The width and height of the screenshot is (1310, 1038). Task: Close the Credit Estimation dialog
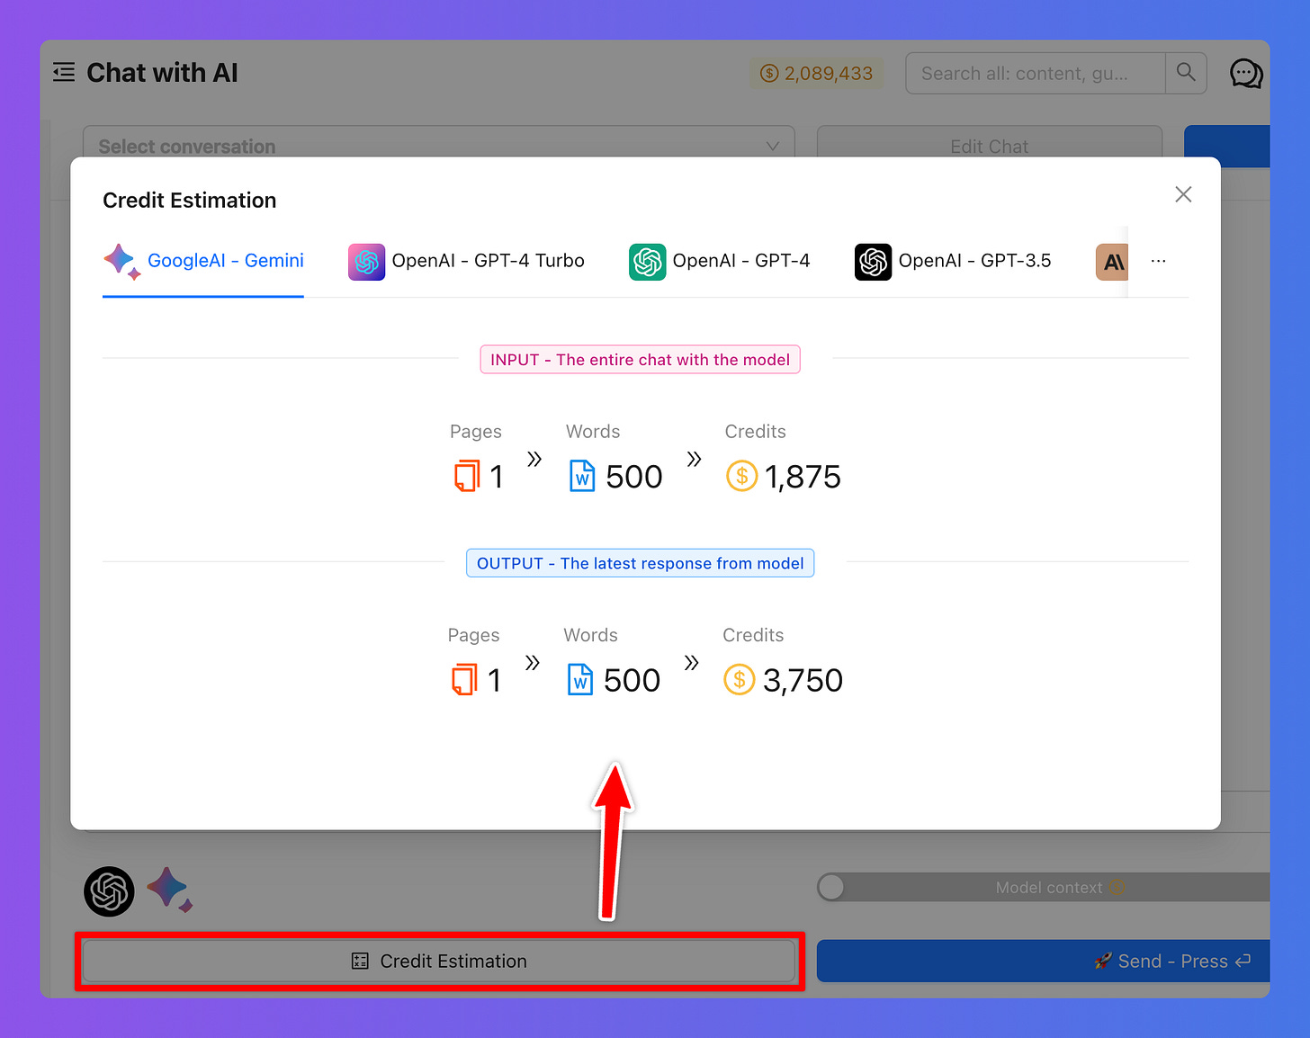pos(1183,194)
